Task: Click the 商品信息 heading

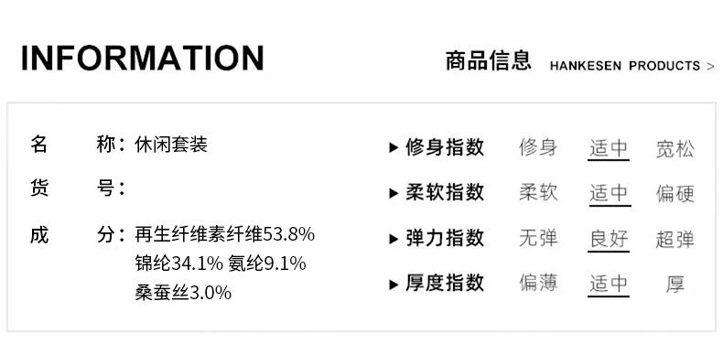Action: (489, 60)
